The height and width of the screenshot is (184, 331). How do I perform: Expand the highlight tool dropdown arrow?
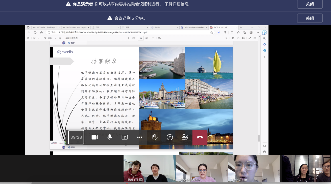(x=38, y=38)
